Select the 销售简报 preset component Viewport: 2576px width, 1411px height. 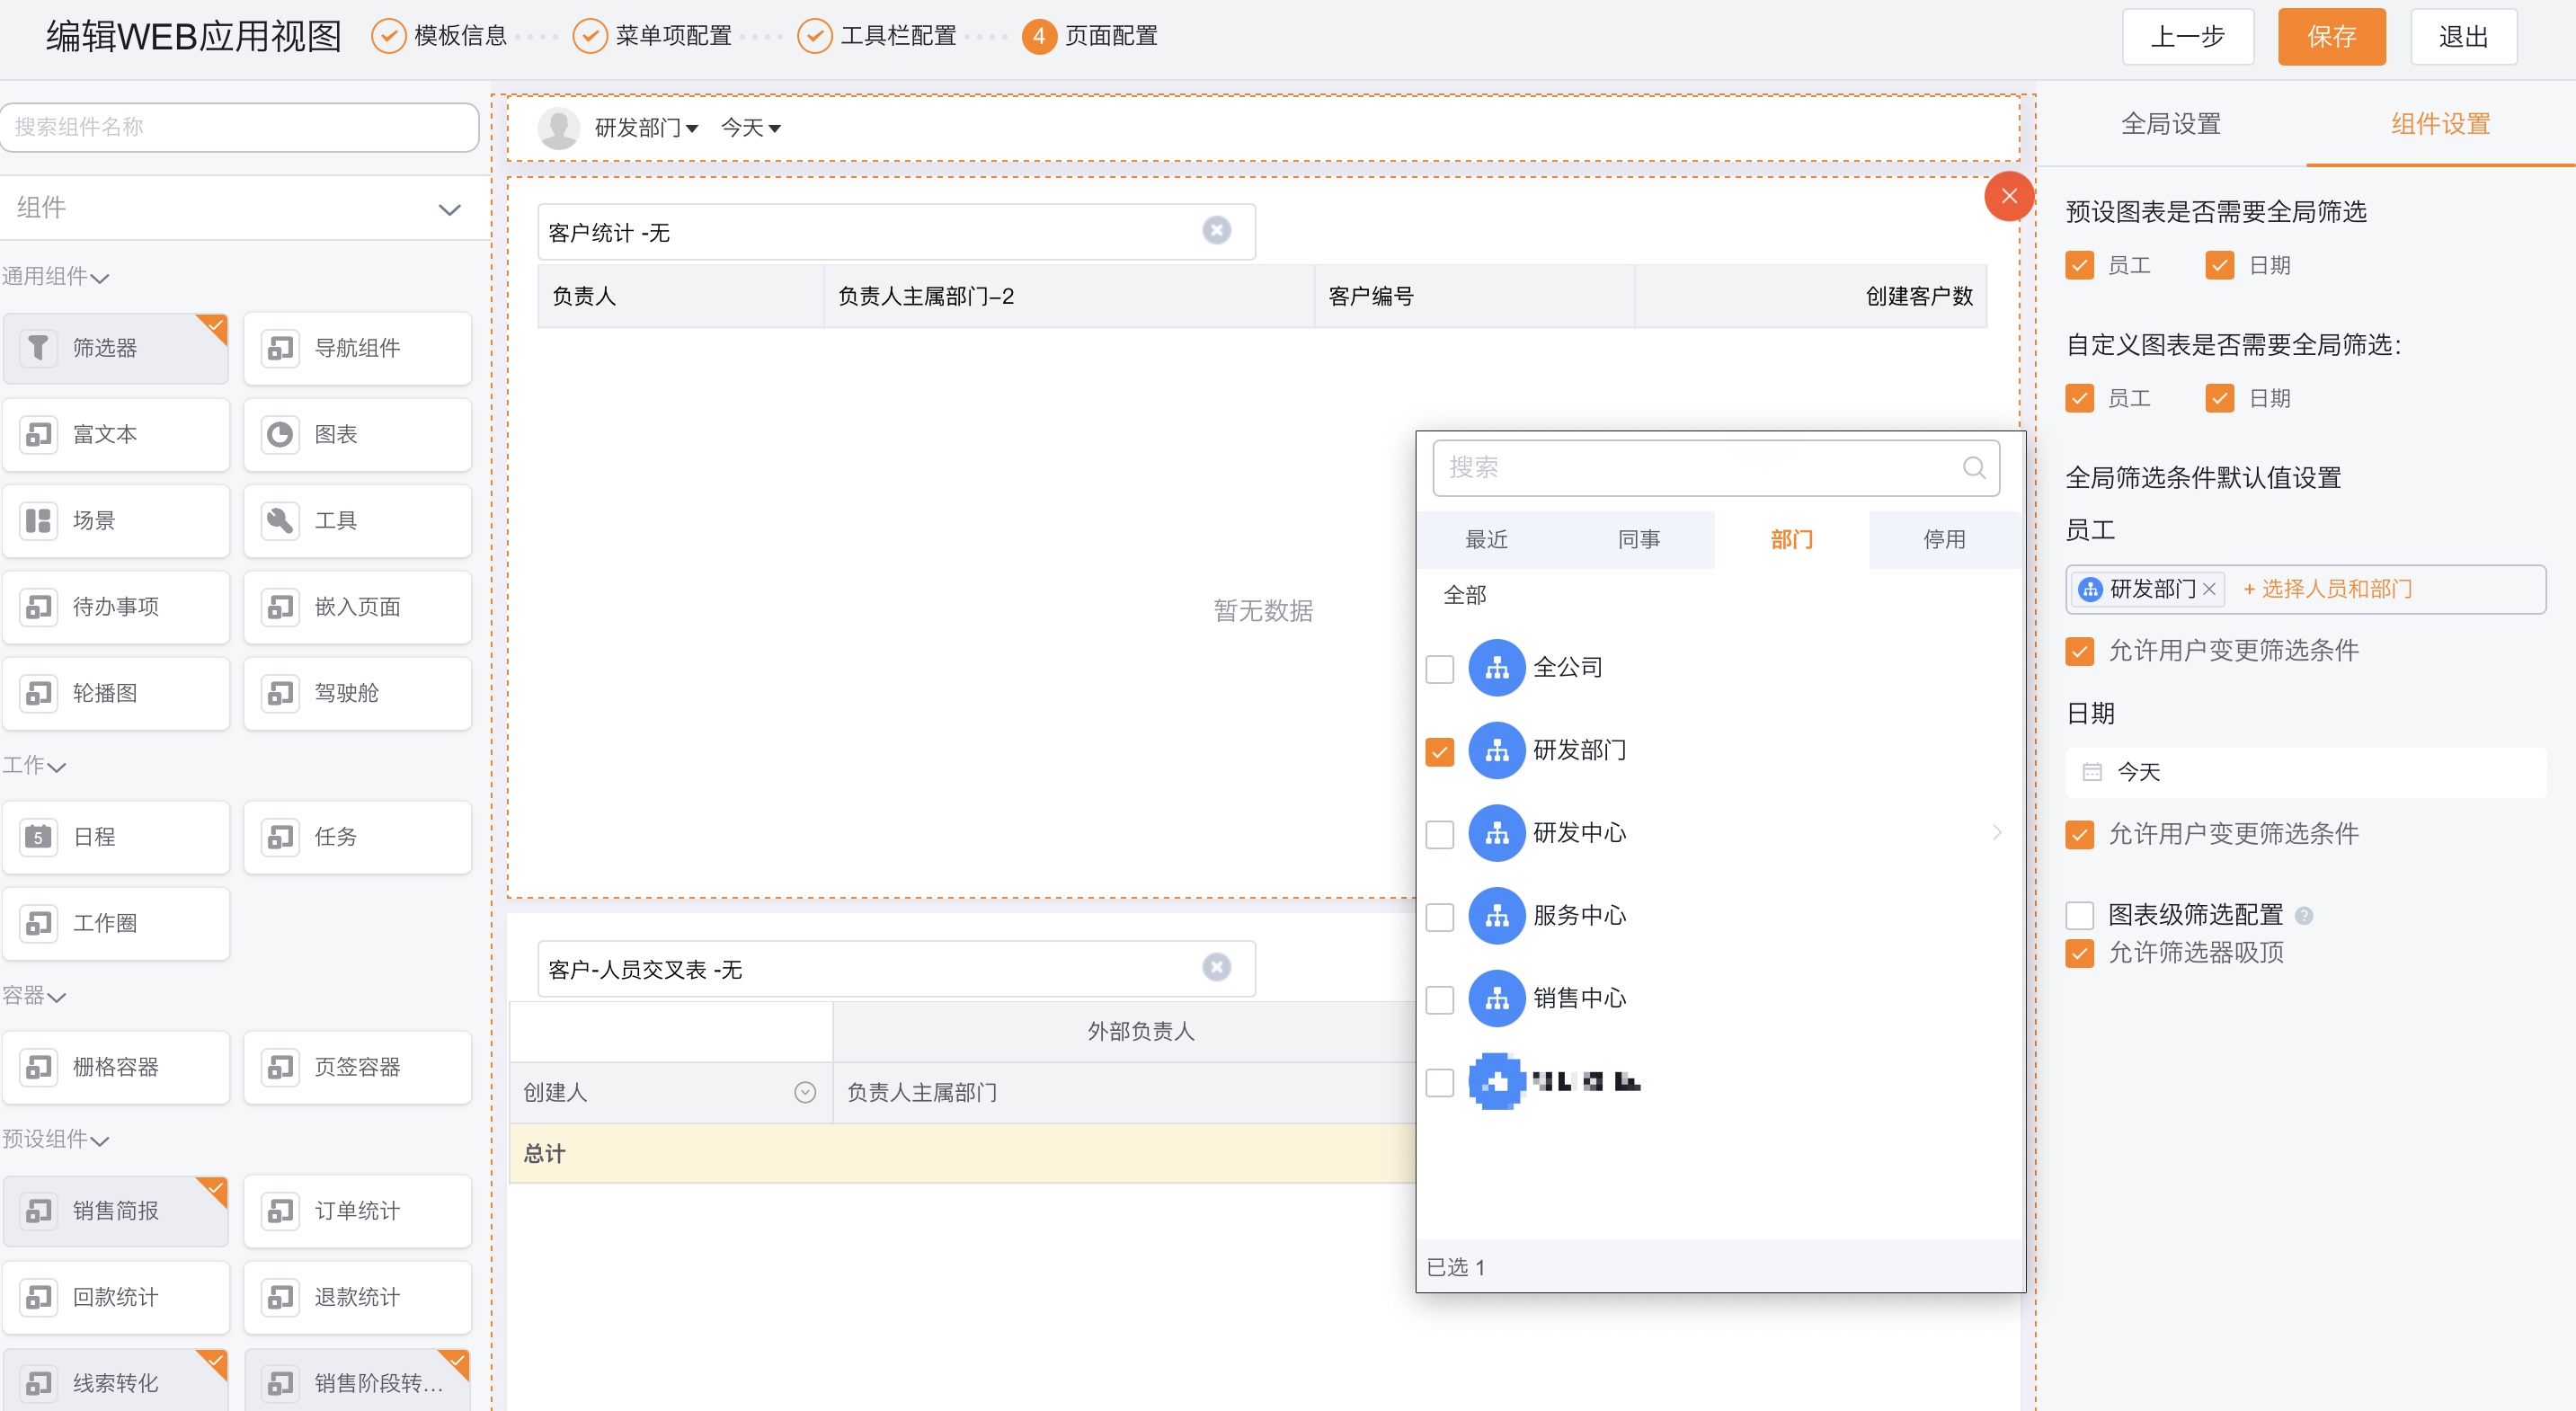(115, 1211)
